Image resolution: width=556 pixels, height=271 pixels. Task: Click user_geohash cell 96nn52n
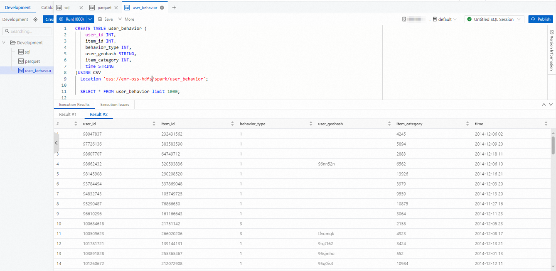point(326,164)
